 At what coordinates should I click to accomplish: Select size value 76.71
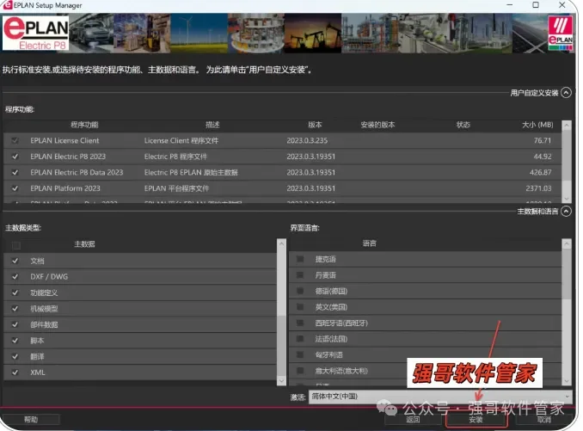coord(543,140)
